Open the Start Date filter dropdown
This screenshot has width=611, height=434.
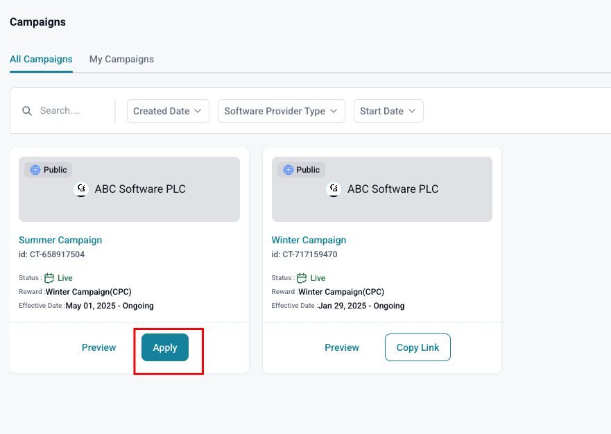388,111
